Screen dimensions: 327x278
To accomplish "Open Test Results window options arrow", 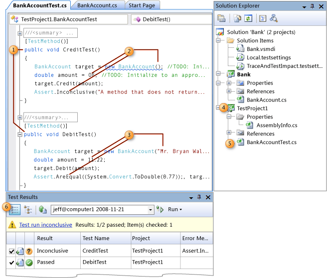I will point(191,198).
